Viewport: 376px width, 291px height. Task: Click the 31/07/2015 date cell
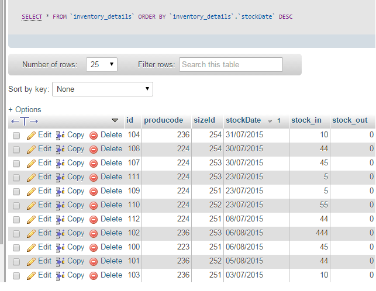[x=244, y=135]
